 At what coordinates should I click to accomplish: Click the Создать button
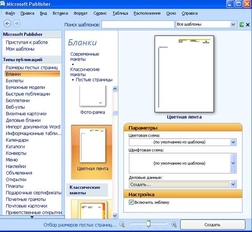click(213, 225)
